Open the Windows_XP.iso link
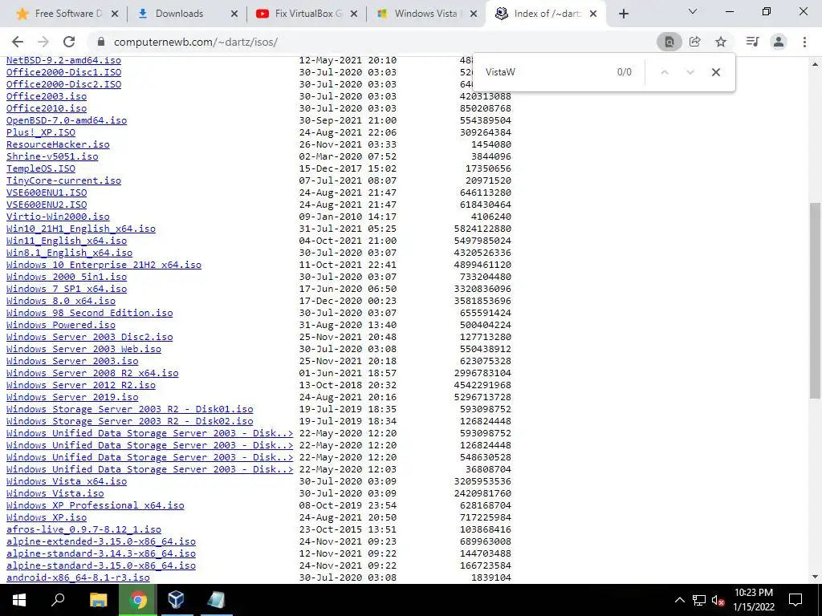 click(x=47, y=517)
